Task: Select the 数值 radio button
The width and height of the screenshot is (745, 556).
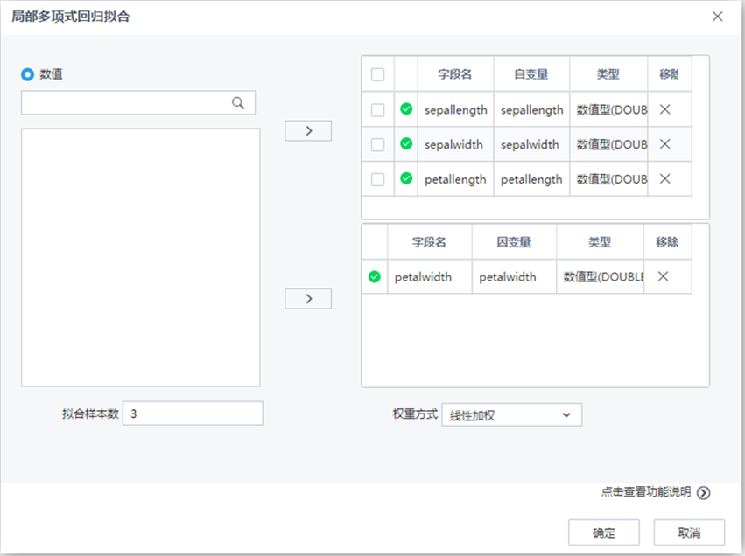Action: (27, 74)
